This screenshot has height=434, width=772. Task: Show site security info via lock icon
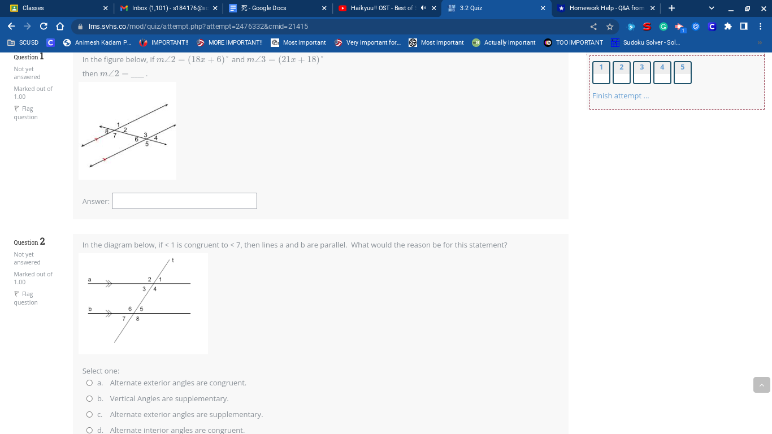80,27
